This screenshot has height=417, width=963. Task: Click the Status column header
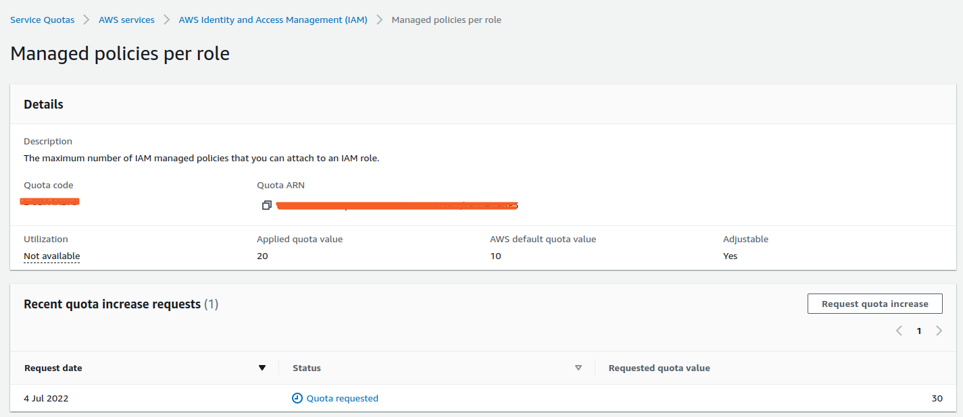(307, 368)
